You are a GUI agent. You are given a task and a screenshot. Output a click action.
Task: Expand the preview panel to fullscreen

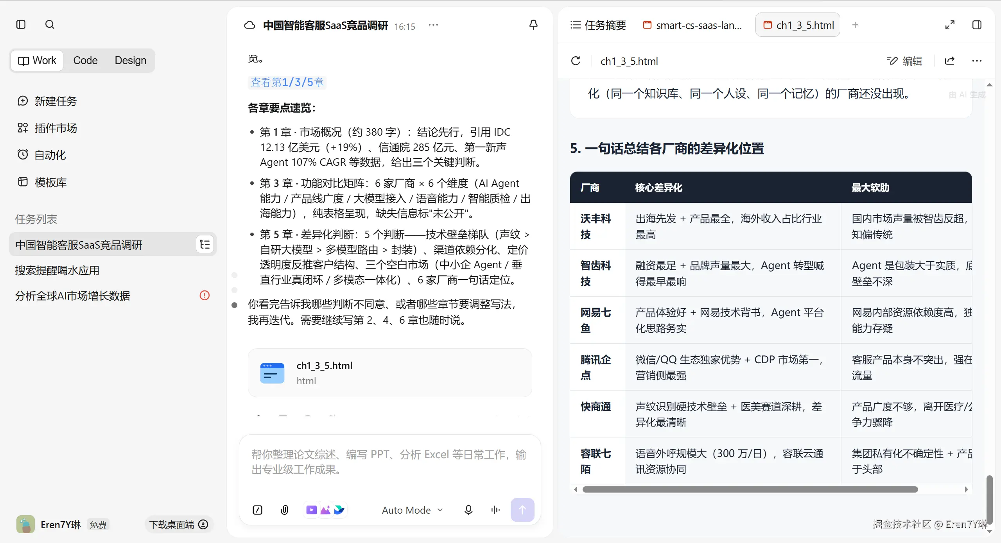tap(950, 25)
